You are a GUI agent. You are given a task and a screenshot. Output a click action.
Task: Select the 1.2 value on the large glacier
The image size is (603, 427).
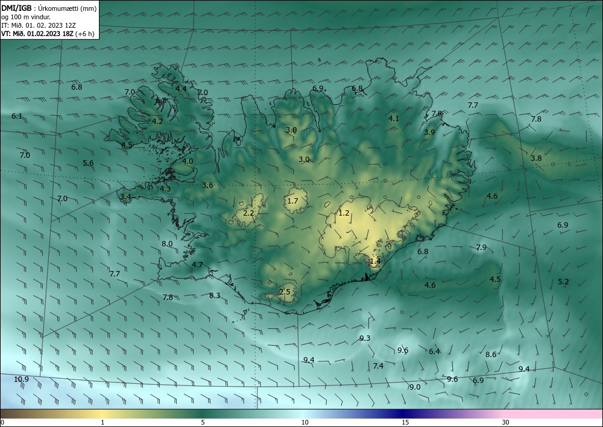pos(344,213)
